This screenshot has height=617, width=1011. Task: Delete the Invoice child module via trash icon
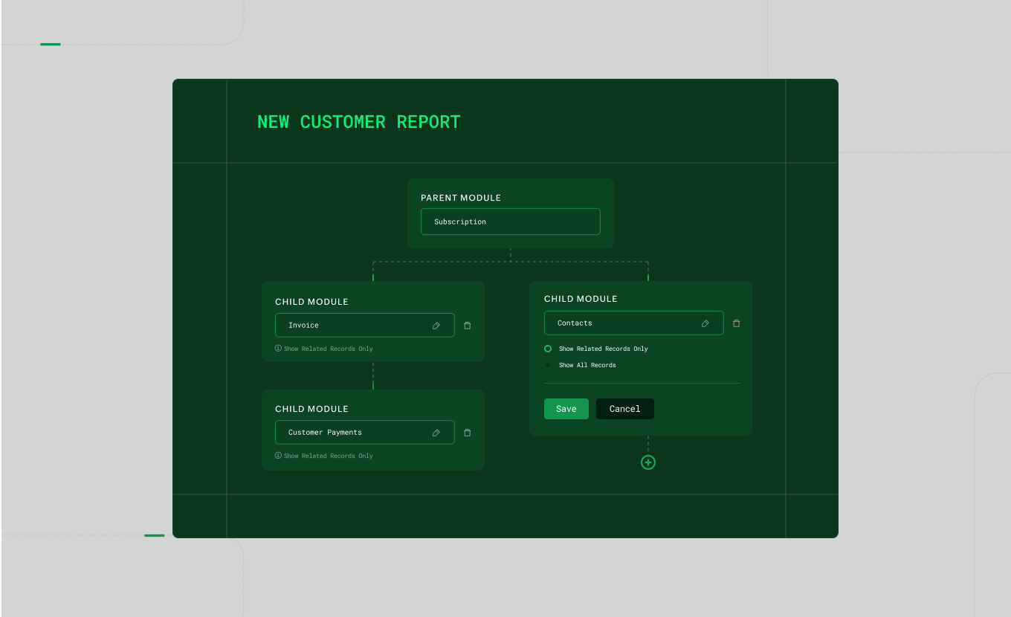coord(468,325)
